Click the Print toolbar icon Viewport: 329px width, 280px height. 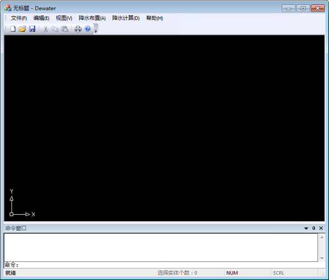click(x=78, y=29)
